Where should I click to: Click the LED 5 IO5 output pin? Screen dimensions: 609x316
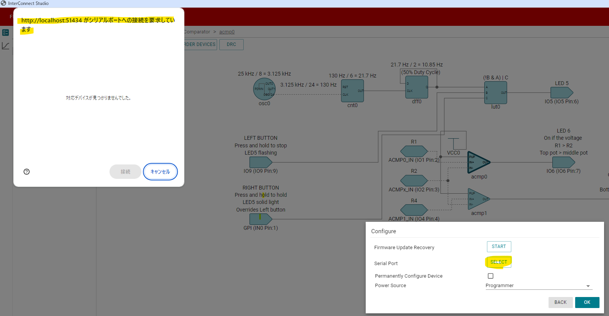pyautogui.click(x=562, y=93)
